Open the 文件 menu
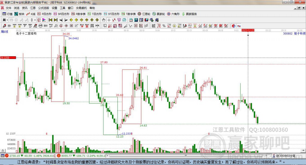The image size is (306, 165). pos(8,8)
